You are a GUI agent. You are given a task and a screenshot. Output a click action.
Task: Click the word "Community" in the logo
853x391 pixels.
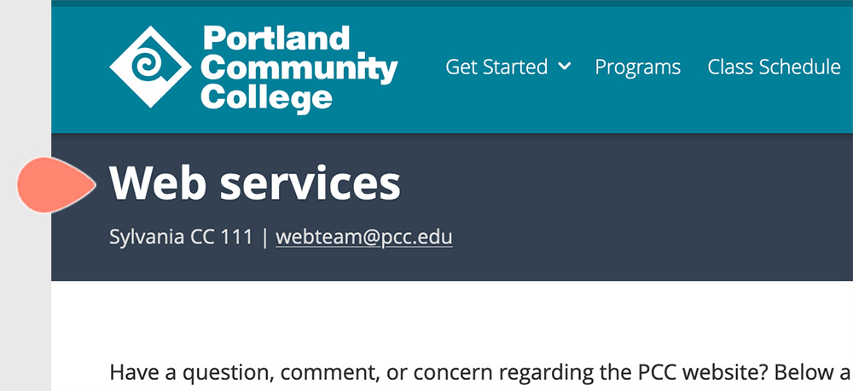point(299,68)
